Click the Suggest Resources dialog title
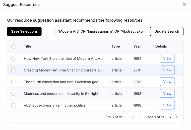The image size is (191, 130). click(21, 5)
